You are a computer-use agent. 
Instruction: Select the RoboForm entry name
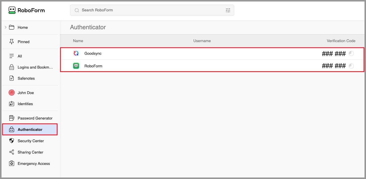pos(93,66)
